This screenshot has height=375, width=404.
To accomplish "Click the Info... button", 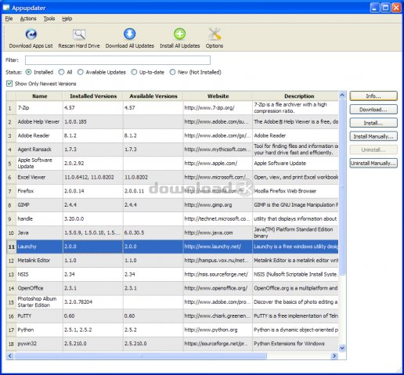I will [373, 96].
